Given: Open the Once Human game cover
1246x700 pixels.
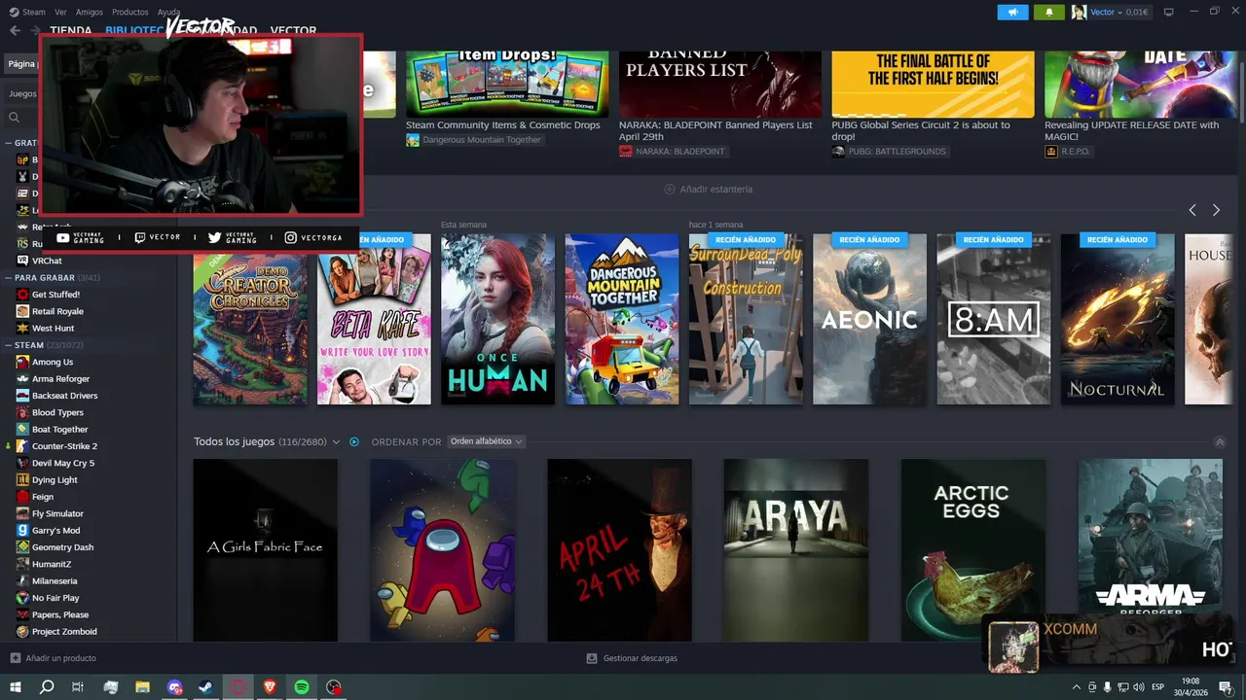Looking at the screenshot, I should pyautogui.click(x=497, y=319).
